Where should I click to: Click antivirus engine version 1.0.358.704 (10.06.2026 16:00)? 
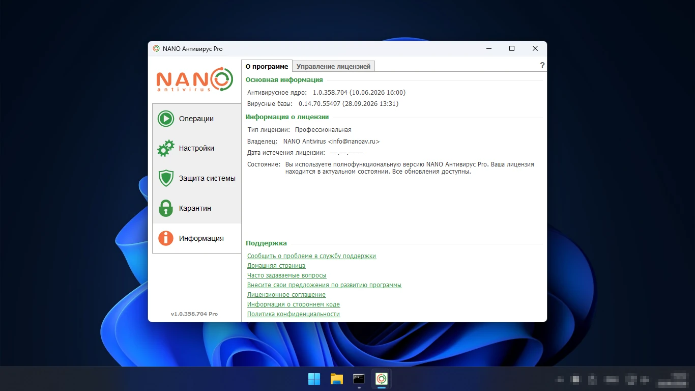(x=359, y=93)
